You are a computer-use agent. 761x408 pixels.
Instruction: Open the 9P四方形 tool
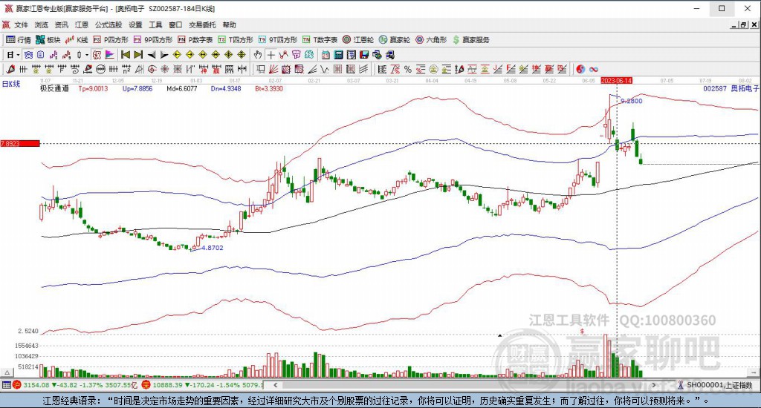[x=153, y=40]
